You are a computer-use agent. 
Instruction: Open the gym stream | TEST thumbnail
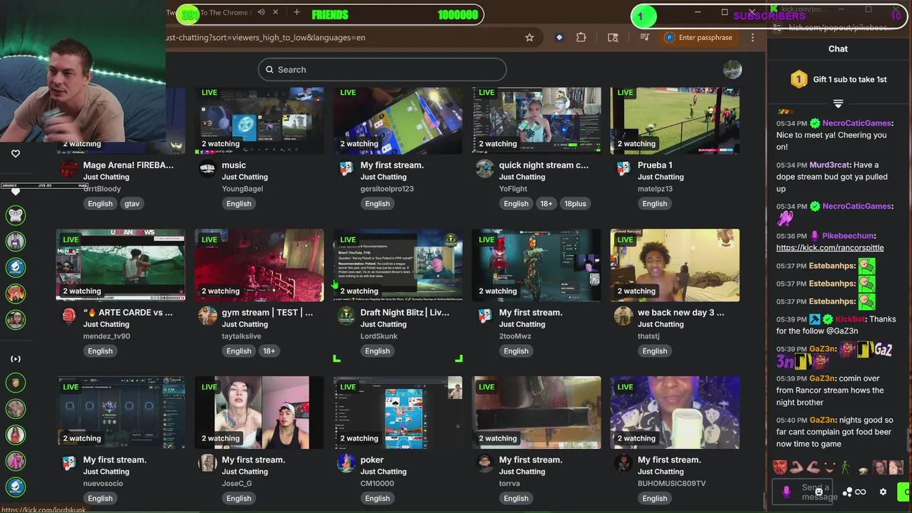[x=259, y=265]
